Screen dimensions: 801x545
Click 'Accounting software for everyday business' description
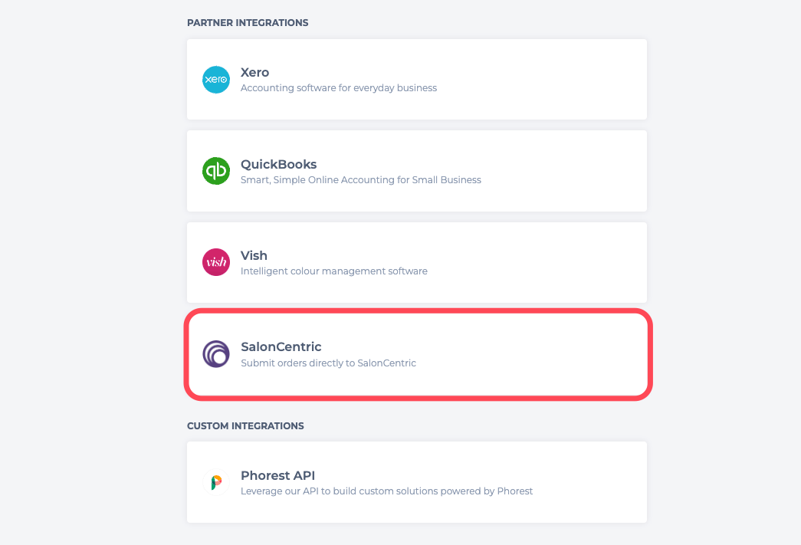339,88
